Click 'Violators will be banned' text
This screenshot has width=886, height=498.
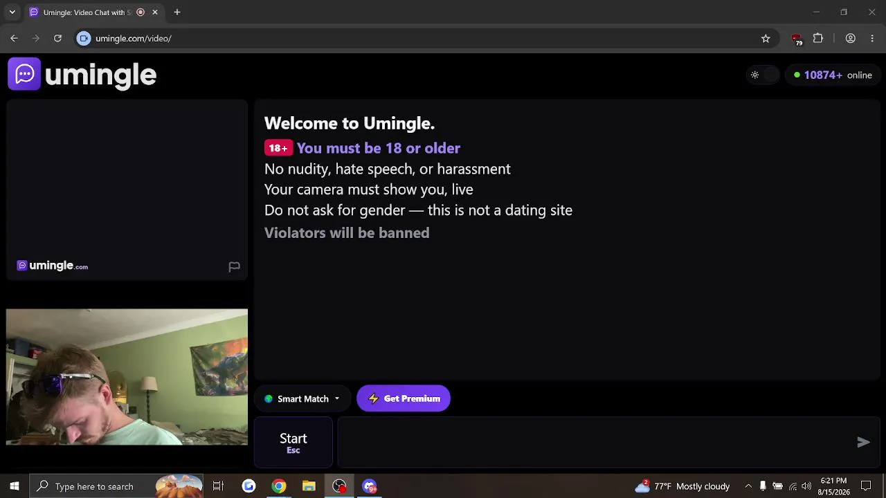point(347,233)
